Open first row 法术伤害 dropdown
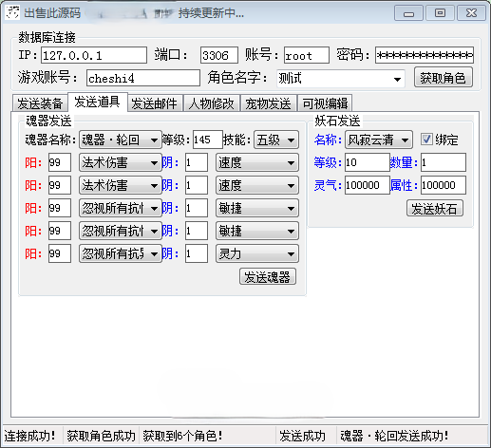Screen dimensions: 491x448 click(x=121, y=162)
